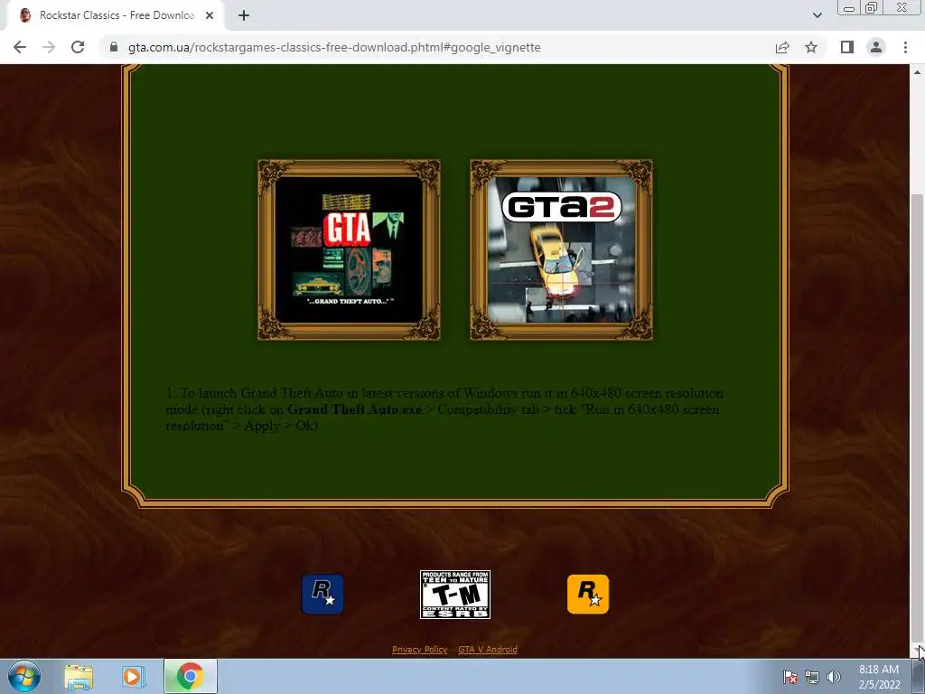Close the Rockstar Classics tab
925x694 pixels.
(x=210, y=15)
